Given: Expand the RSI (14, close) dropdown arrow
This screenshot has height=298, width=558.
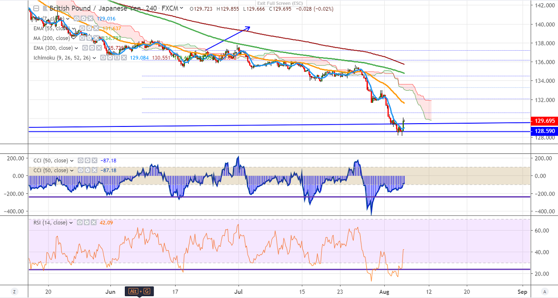Looking at the screenshot, I should (x=71, y=223).
